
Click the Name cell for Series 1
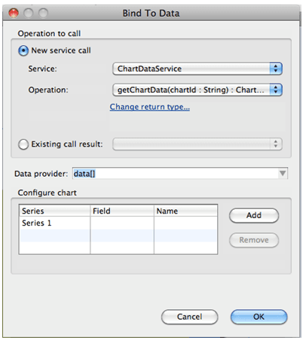pyautogui.click(x=185, y=223)
